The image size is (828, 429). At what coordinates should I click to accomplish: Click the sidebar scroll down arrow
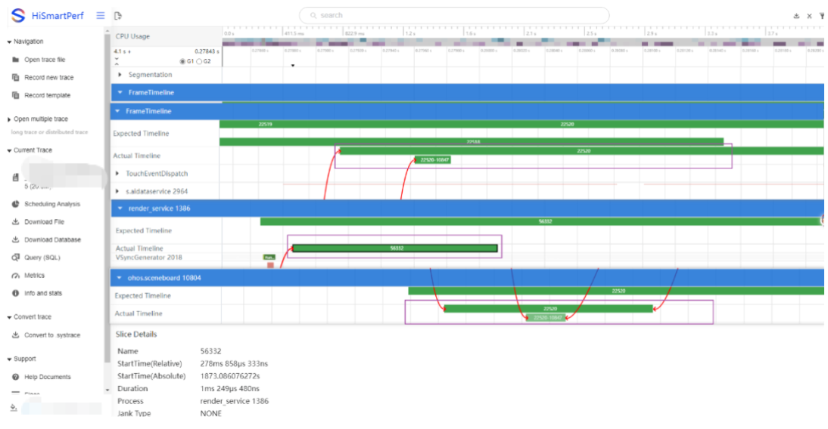pos(107,390)
